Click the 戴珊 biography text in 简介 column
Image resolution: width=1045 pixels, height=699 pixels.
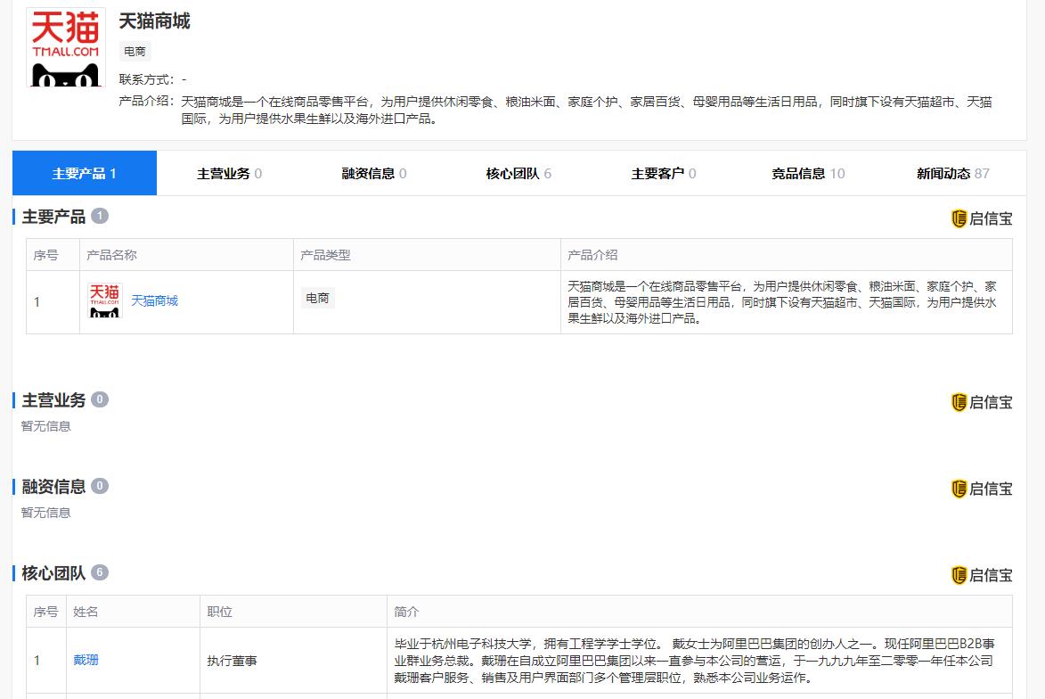(x=695, y=661)
